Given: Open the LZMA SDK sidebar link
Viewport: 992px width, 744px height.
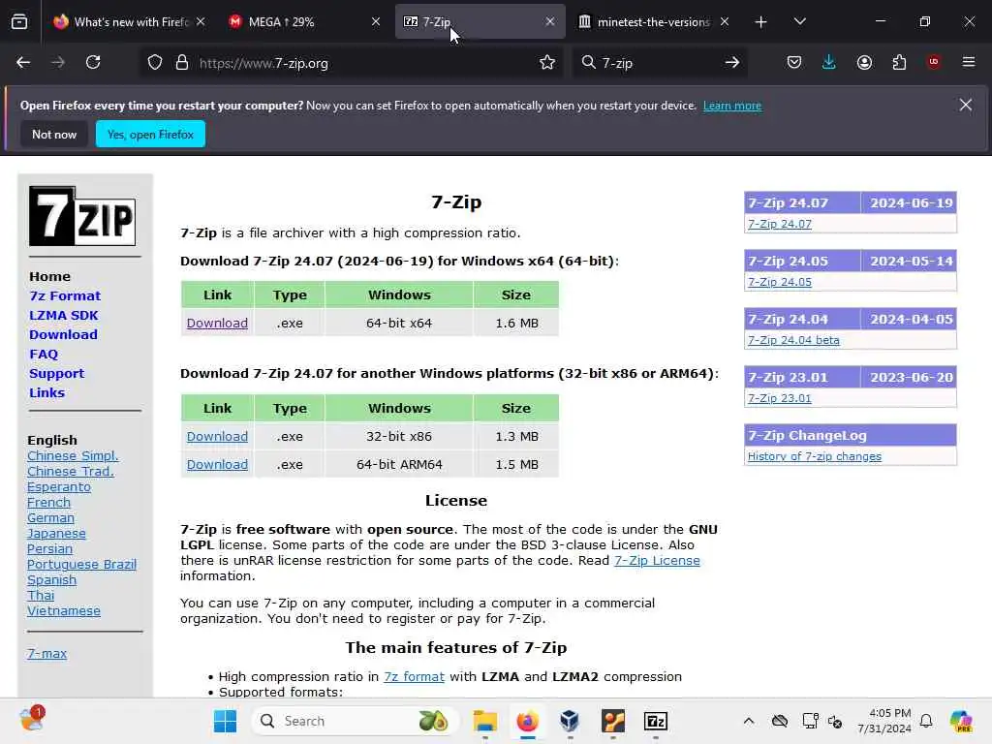Looking at the screenshot, I should (63, 315).
